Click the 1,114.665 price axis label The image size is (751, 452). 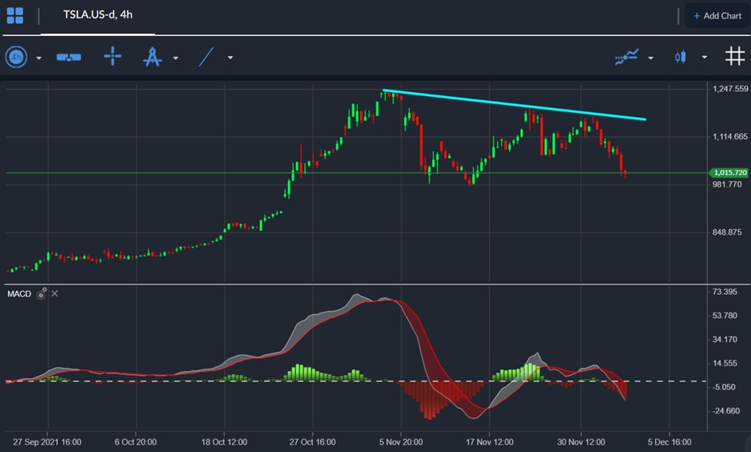click(x=730, y=137)
